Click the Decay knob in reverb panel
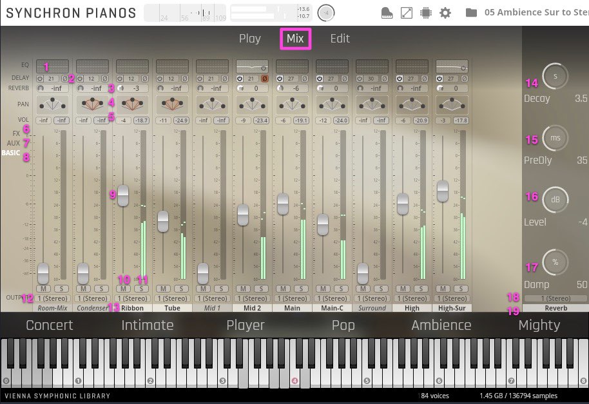 pos(555,76)
